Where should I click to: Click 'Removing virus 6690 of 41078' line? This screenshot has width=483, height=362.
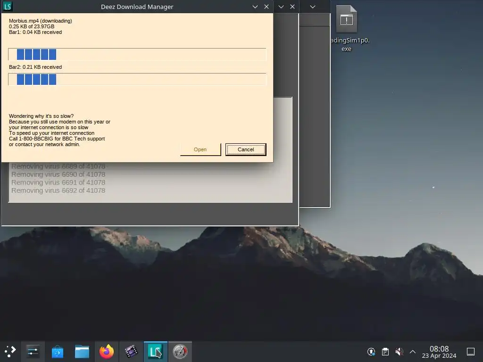[58, 174]
